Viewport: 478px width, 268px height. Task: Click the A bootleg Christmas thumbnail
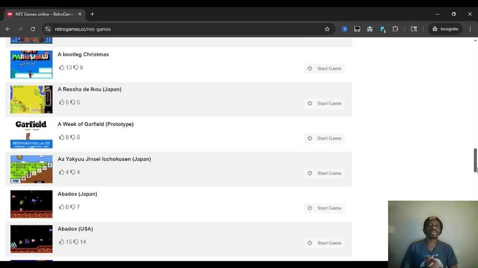pos(32,64)
